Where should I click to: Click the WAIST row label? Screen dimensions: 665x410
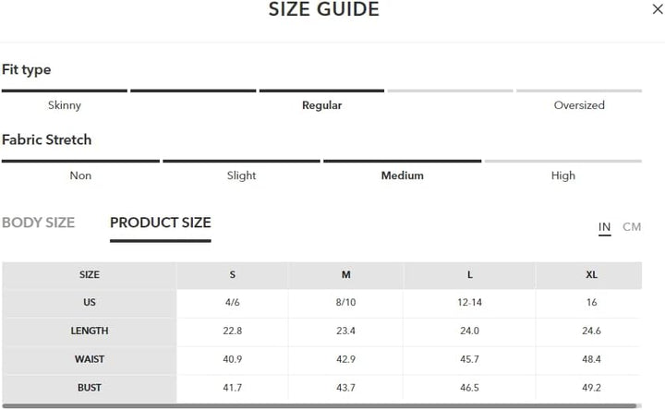pos(90,358)
